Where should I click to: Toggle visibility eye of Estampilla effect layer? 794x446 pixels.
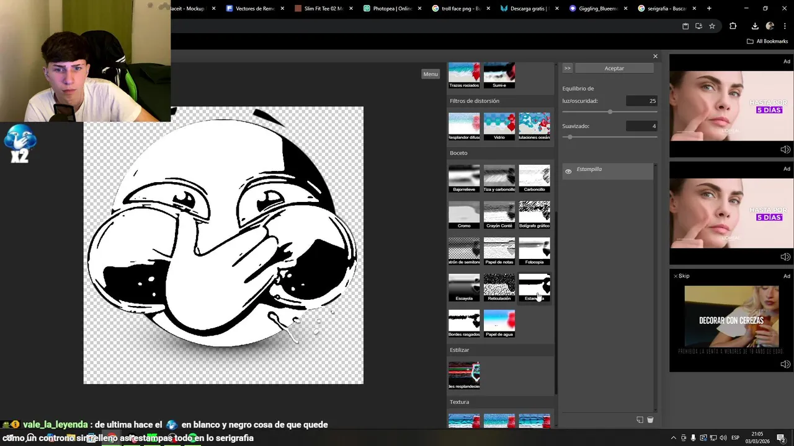[568, 172]
